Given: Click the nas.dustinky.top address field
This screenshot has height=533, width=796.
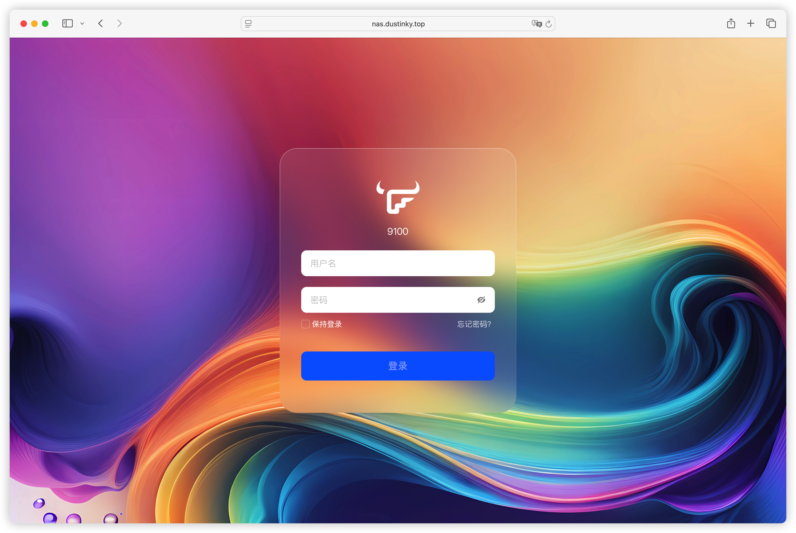Looking at the screenshot, I should pos(398,24).
